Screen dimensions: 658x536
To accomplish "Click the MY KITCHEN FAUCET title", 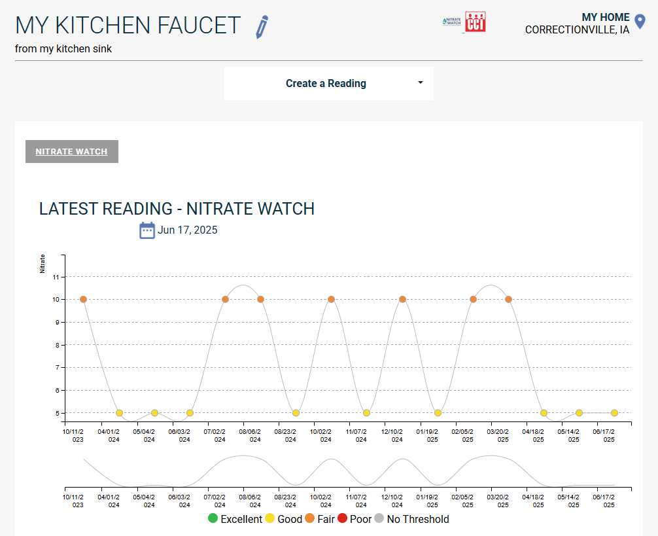I will click(x=128, y=26).
